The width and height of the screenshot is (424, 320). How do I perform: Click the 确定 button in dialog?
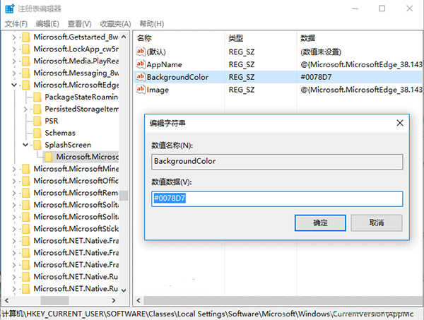pyautogui.click(x=320, y=223)
